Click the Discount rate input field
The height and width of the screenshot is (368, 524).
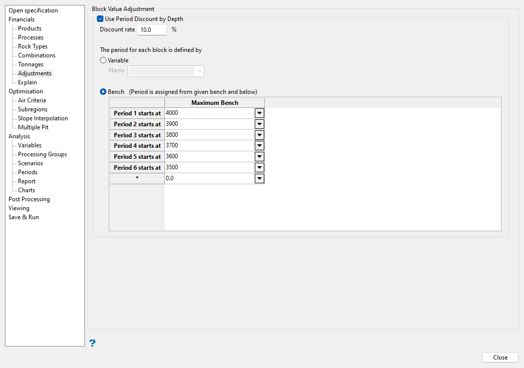(151, 30)
